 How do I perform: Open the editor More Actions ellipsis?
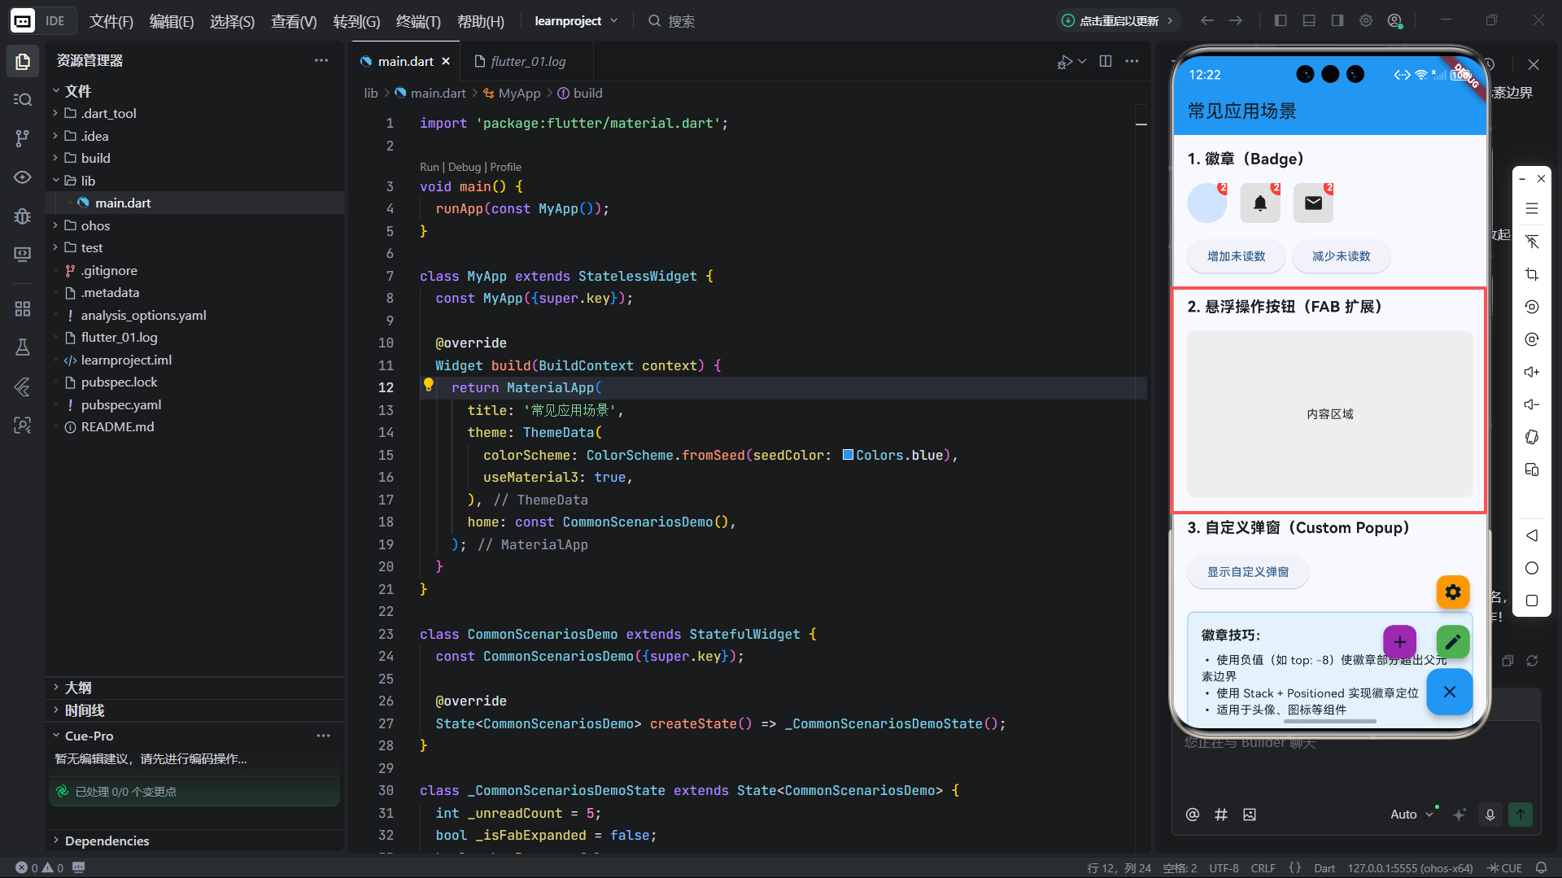(1132, 61)
